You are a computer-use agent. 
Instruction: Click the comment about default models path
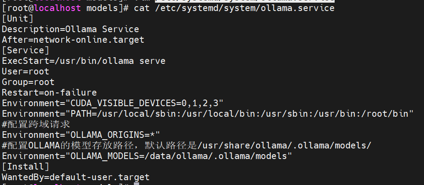(x=187, y=145)
